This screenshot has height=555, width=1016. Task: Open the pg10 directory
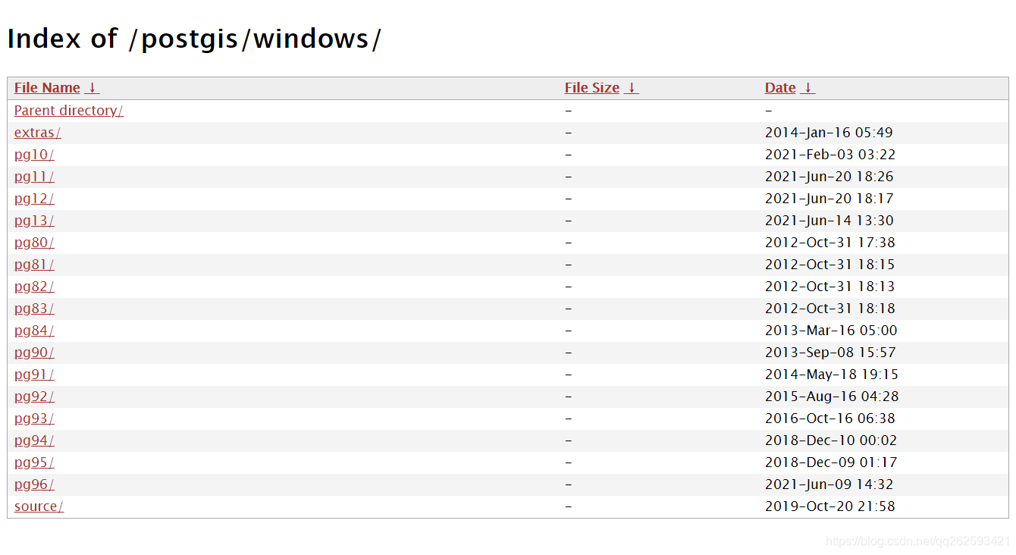(33, 154)
